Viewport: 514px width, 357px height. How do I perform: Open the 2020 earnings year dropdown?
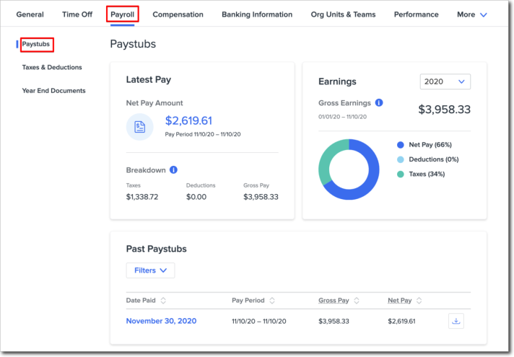coord(445,81)
